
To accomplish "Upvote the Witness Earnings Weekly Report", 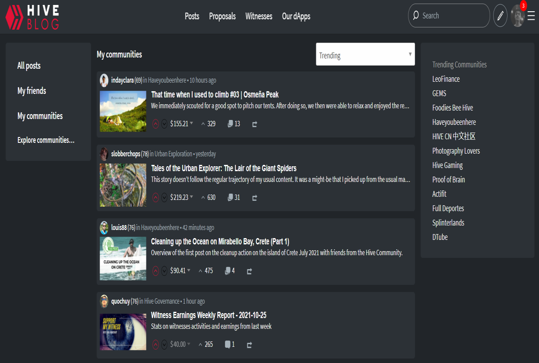I will click(156, 345).
